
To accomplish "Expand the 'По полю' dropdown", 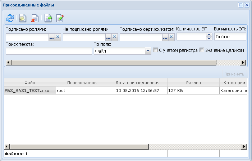I will tap(148, 51).
